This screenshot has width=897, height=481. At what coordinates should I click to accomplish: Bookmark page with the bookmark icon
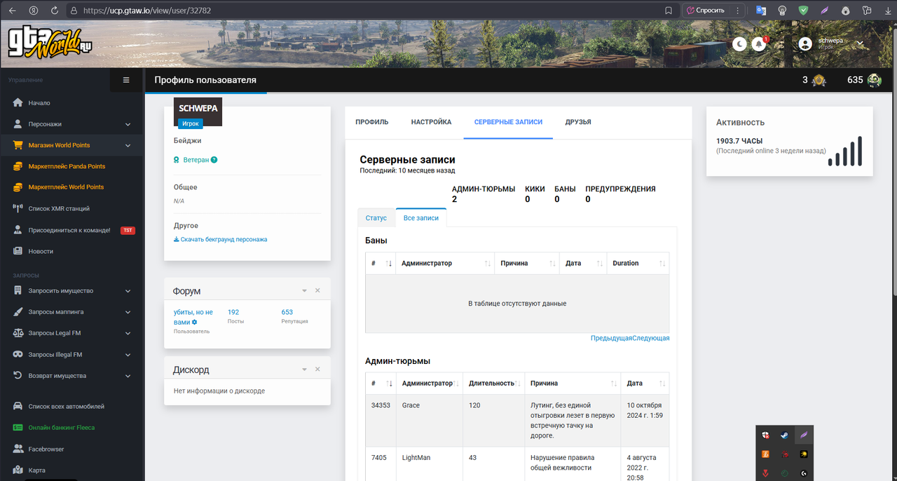pos(669,11)
